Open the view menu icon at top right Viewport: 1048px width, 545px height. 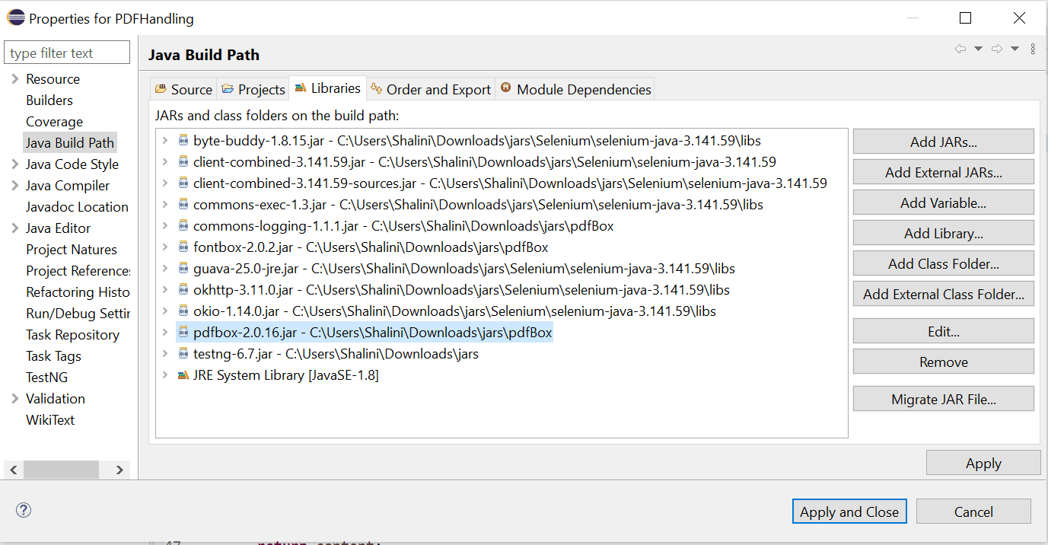[x=1033, y=48]
